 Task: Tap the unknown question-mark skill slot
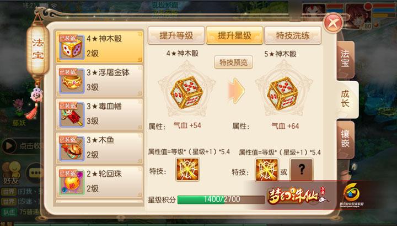coord(301,170)
